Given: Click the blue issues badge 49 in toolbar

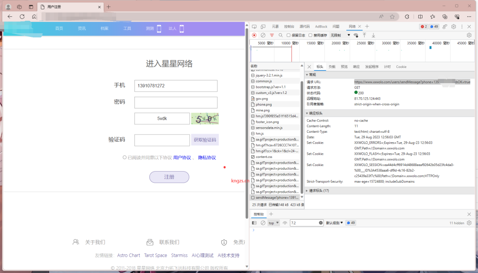Looking at the screenshot, I should pos(434,27).
